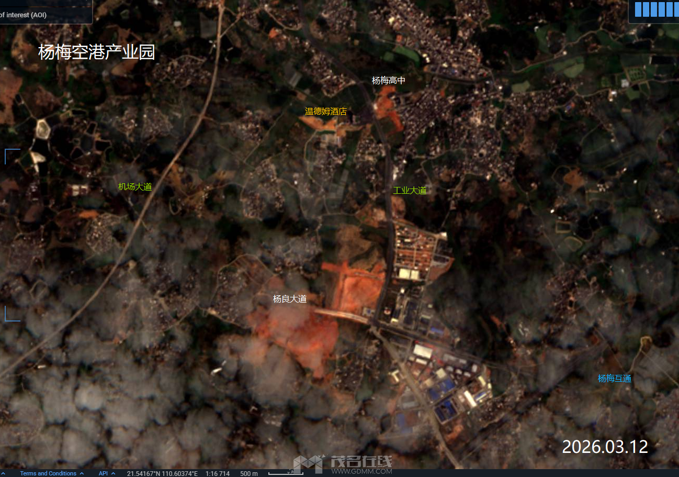The width and height of the screenshot is (679, 477).
Task: Click the 500 m scale bar
Action: coord(286,473)
